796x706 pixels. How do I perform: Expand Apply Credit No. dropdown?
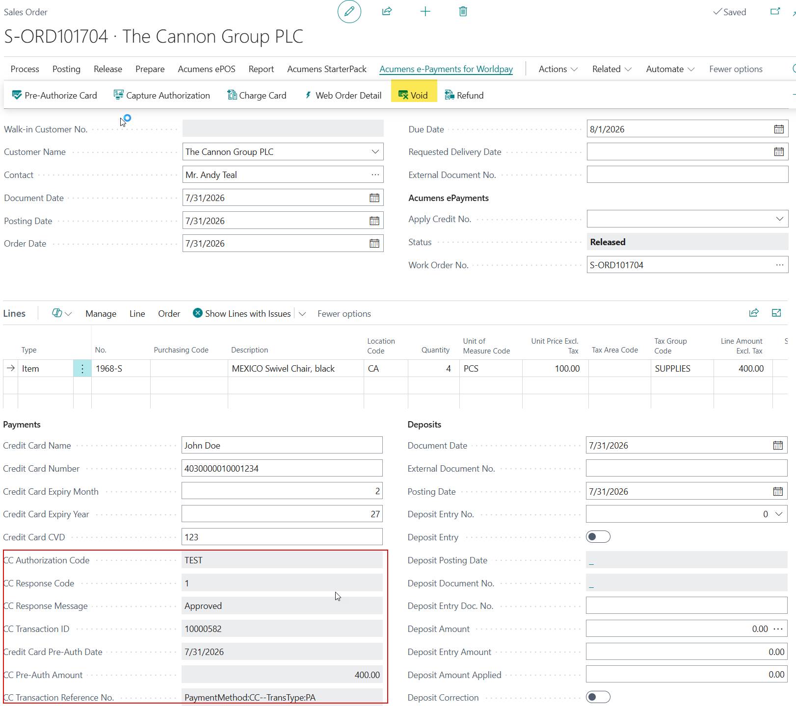click(780, 219)
